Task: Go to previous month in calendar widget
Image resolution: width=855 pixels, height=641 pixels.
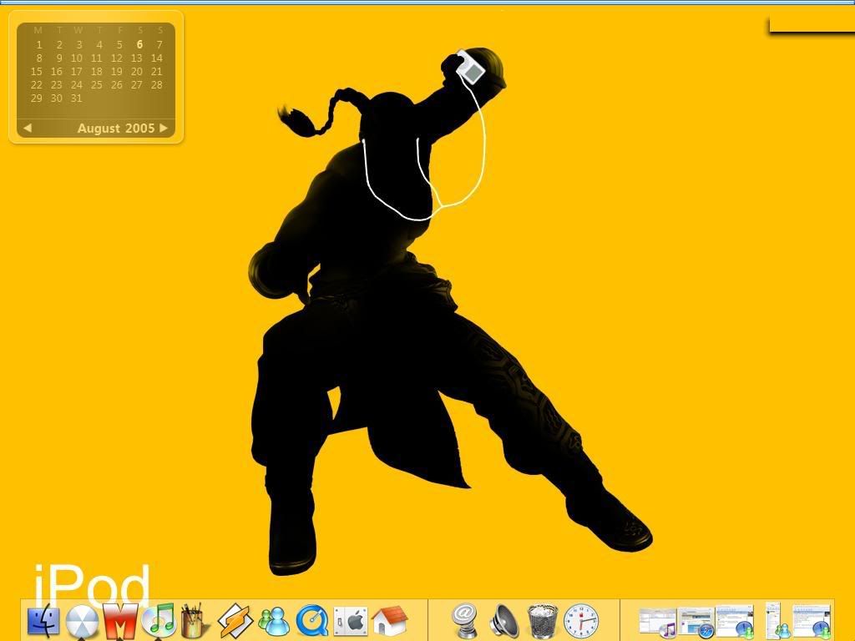Action: [28, 128]
